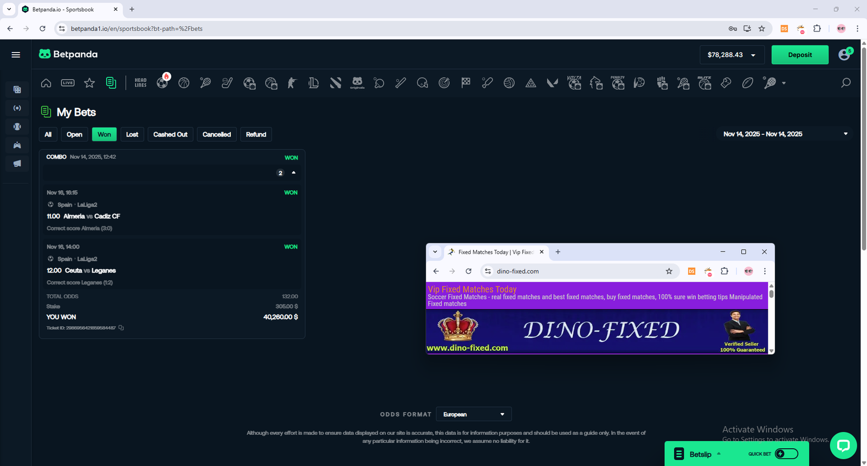867x466 pixels.
Task: Open the hamburger menu
Action: pyautogui.click(x=16, y=55)
